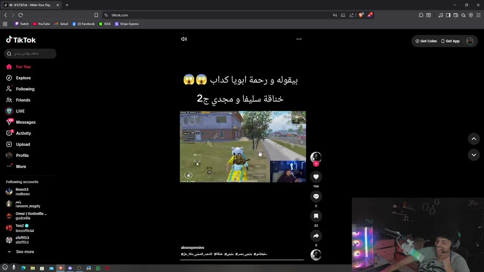This screenshot has width=484, height=272.
Task: Toggle the browser sidebar panel
Action: click(448, 15)
